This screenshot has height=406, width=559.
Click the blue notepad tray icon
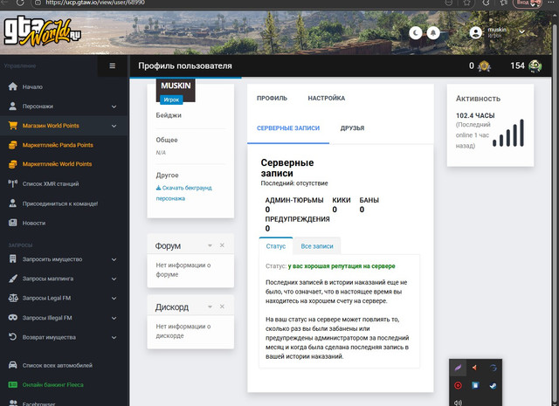pos(475,385)
